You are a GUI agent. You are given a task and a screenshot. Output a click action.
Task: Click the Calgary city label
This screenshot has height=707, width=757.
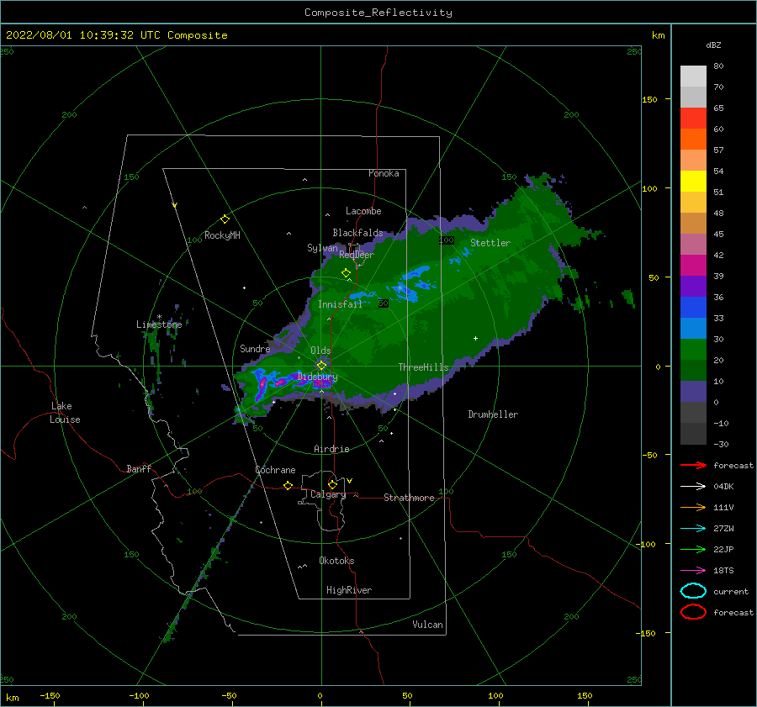coord(328,494)
